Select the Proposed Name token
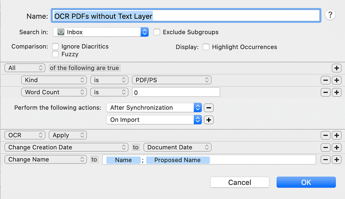Screen dimensions: 345x199 pyautogui.click(x=178, y=160)
